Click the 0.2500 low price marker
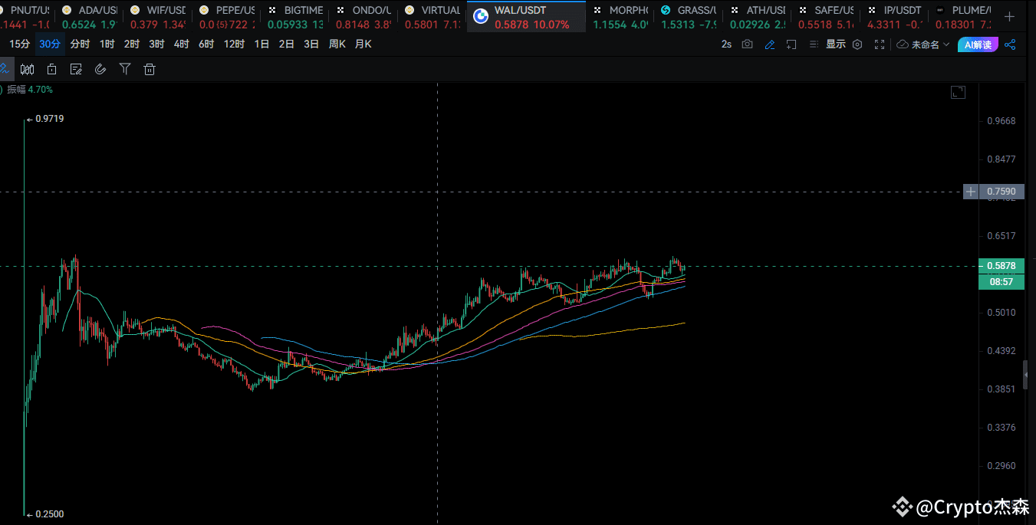Screen dimensions: 1036x525 click(45, 514)
